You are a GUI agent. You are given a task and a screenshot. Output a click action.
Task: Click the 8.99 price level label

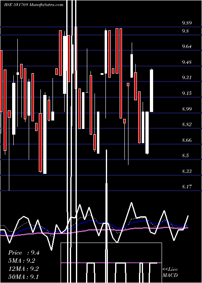(x=187, y=109)
